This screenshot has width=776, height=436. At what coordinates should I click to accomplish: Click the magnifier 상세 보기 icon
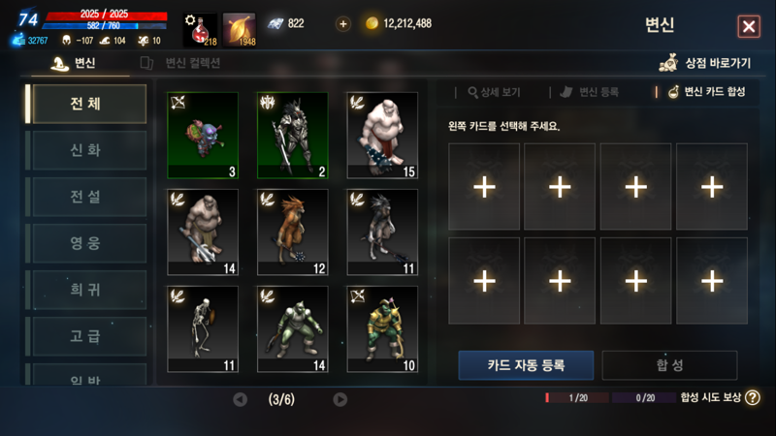[x=472, y=92]
